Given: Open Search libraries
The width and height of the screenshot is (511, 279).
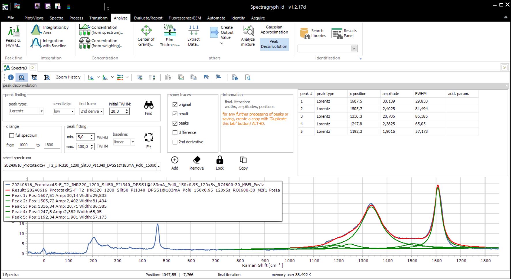Looking at the screenshot, I should pyautogui.click(x=313, y=33).
